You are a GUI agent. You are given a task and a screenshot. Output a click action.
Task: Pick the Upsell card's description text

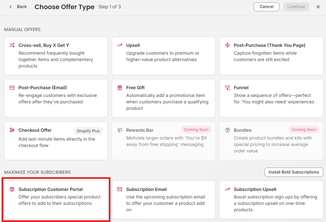coord(163,56)
